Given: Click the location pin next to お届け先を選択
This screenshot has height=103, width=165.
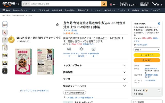Looking at the screenshot, I should click(135, 45).
